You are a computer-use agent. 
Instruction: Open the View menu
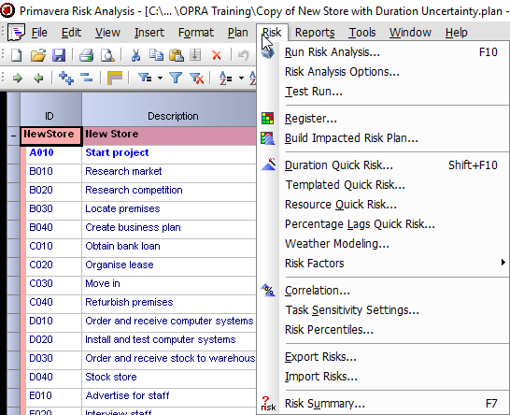tap(107, 33)
